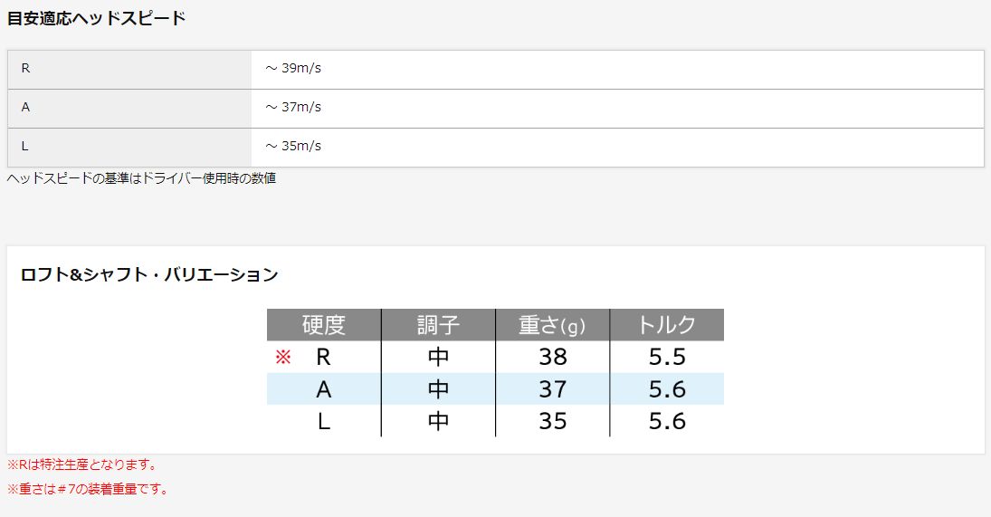Image resolution: width=991 pixels, height=517 pixels.
Task: Click the 重さ(g) column header
Action: pyautogui.click(x=552, y=325)
